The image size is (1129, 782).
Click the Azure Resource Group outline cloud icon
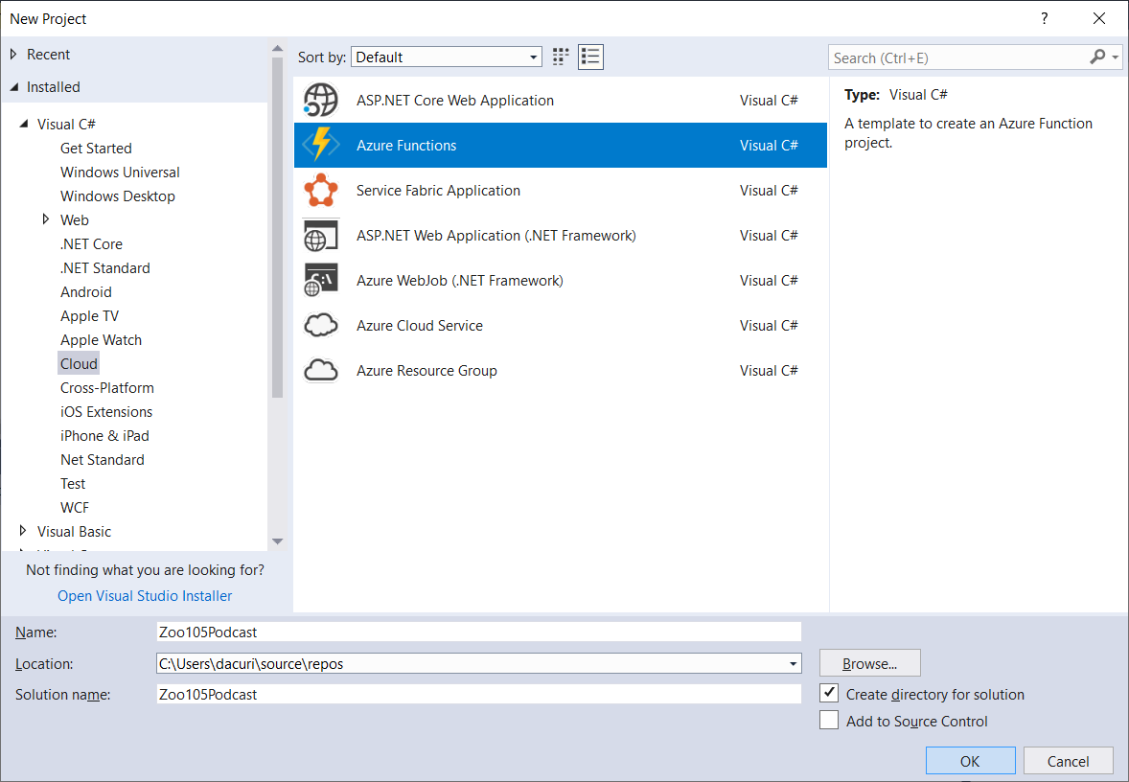point(321,370)
